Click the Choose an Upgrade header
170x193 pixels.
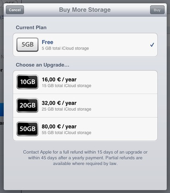point(43,65)
